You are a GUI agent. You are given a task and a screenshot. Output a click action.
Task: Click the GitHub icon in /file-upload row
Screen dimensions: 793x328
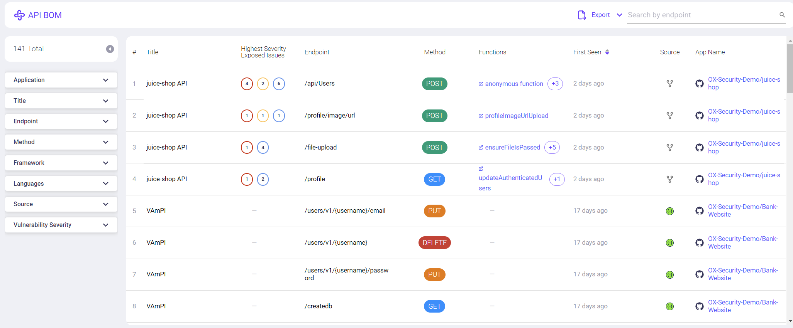click(x=699, y=148)
